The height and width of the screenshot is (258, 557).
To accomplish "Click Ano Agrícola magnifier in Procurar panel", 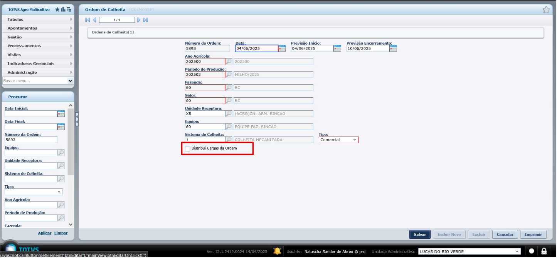I will point(61,205).
